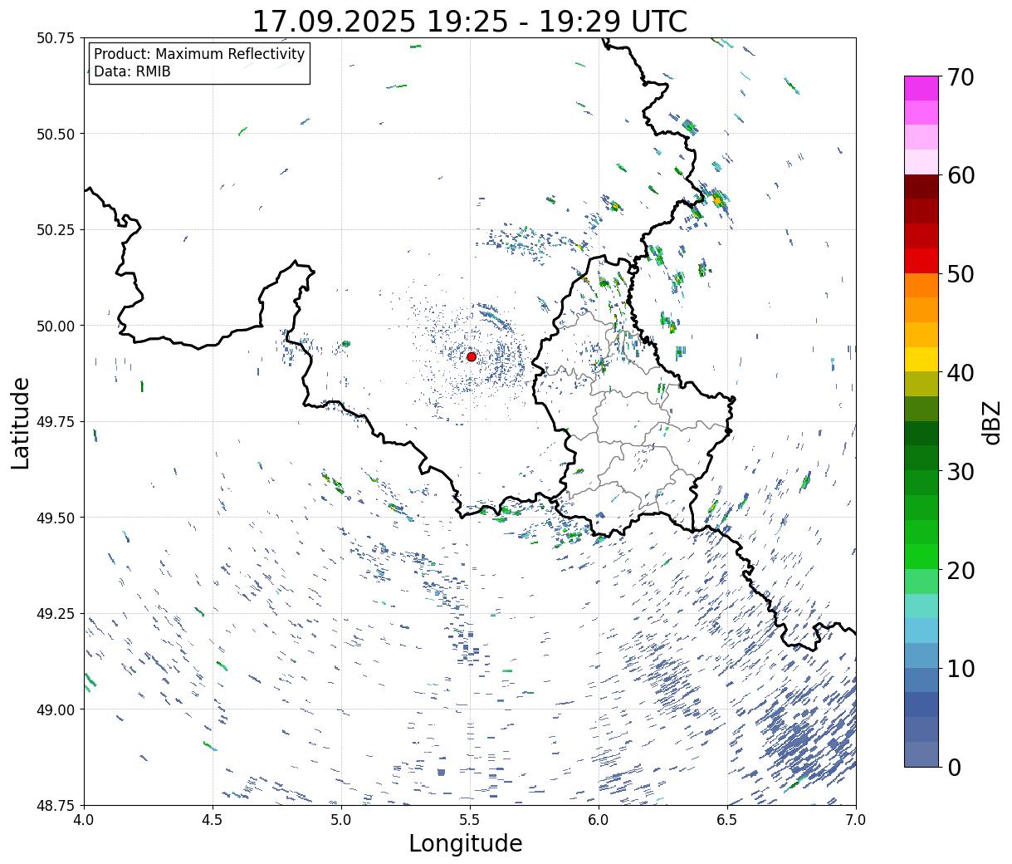This screenshot has width=1012, height=864.
Task: Click the colorbar tick label 30
Action: point(960,471)
